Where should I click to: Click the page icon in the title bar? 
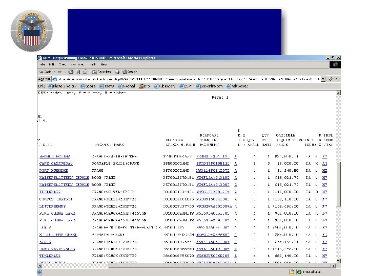pos(40,58)
